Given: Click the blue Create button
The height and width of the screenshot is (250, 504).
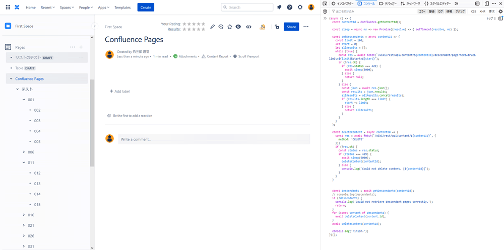Looking at the screenshot, I should 146,8.
